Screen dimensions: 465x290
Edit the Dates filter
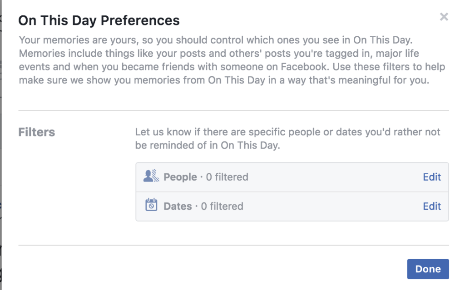click(x=431, y=206)
